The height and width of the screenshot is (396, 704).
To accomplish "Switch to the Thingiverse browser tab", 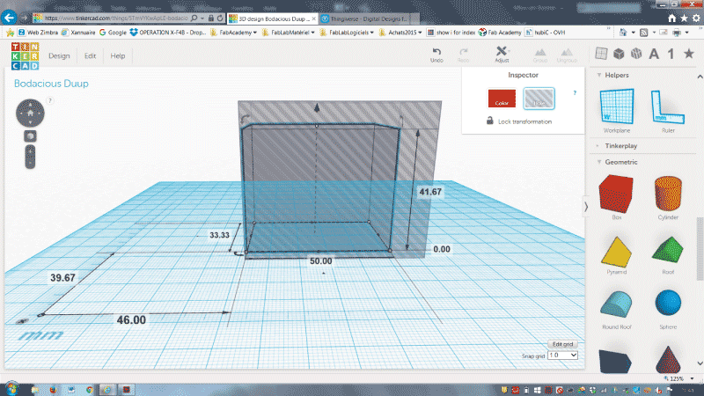I will coord(368,18).
